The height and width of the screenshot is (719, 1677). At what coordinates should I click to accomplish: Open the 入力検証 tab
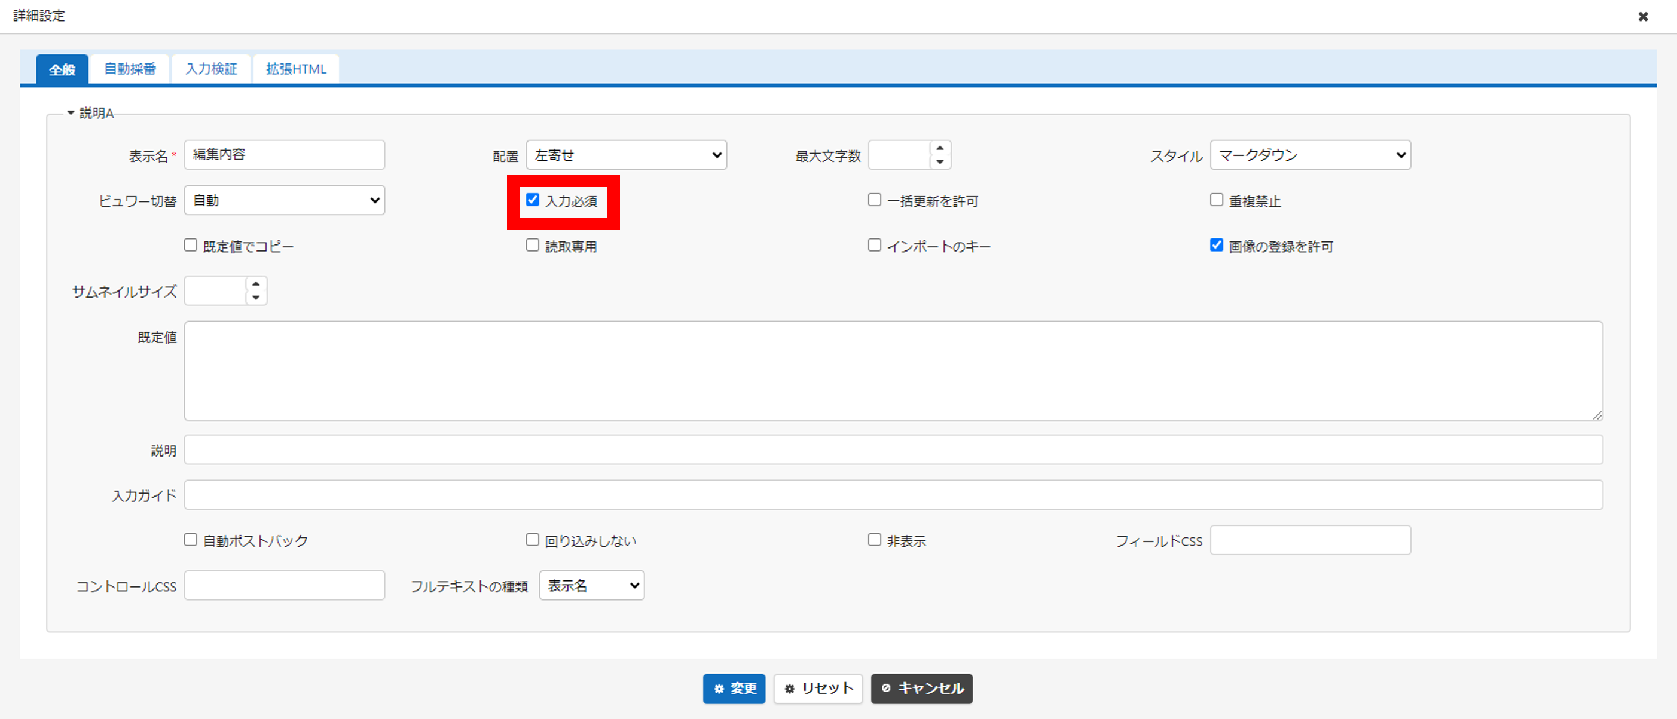click(x=211, y=69)
